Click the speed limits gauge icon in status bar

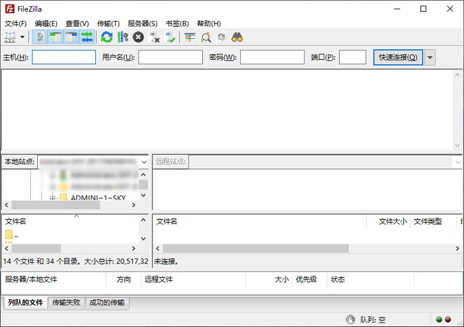point(350,320)
